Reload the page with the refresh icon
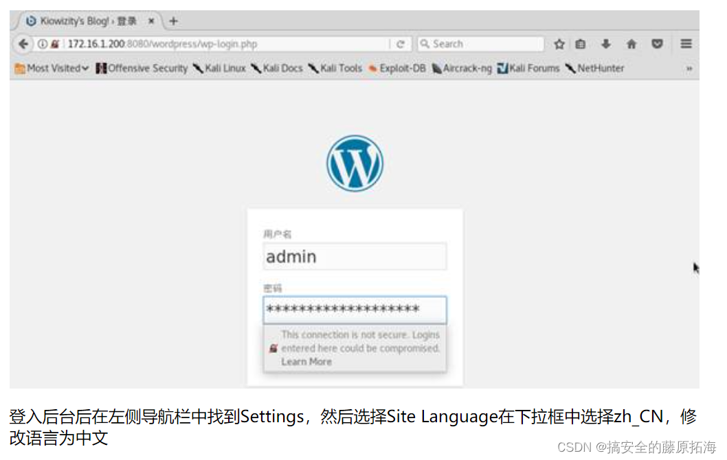Screen dimensions: 727x460 [x=401, y=44]
